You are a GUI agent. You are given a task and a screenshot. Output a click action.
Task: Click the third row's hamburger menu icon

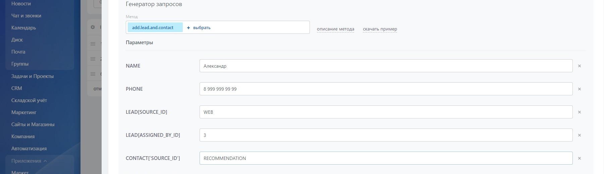point(93,74)
